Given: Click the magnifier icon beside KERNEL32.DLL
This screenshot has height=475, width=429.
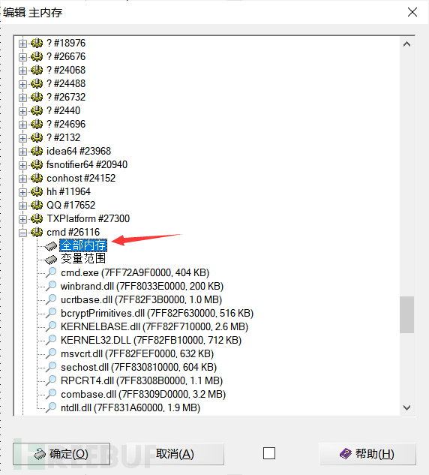Looking at the screenshot, I should click(x=51, y=340).
